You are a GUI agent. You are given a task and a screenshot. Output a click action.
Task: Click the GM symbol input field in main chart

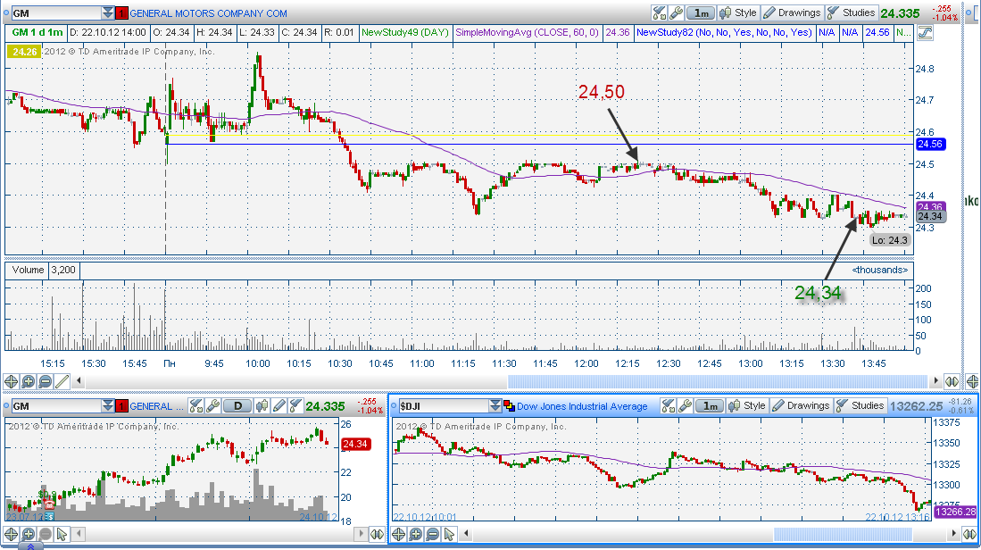(x=56, y=13)
